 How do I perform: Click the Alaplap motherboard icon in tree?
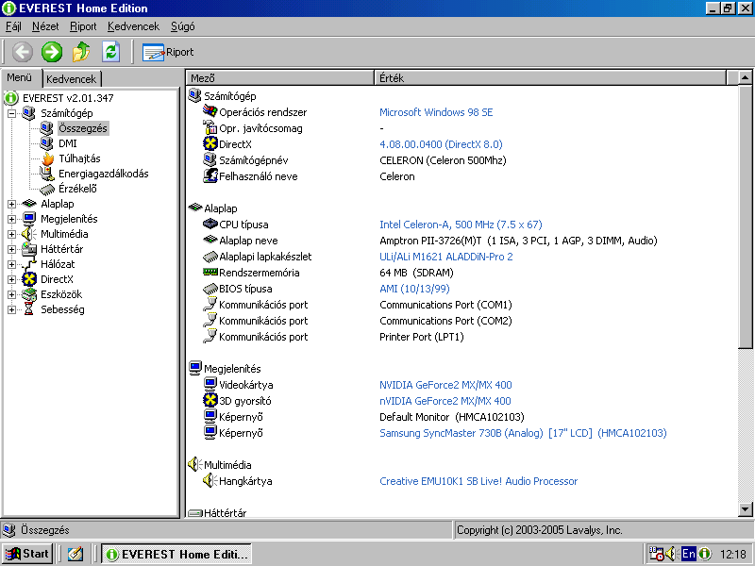click(x=29, y=204)
